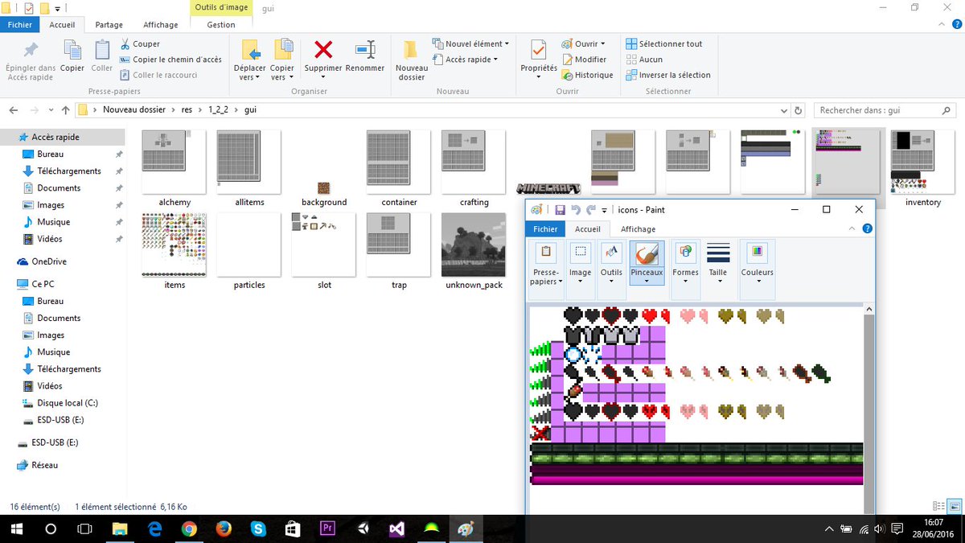
Task: Open the Ouvrir dropdown
Action: 583,43
